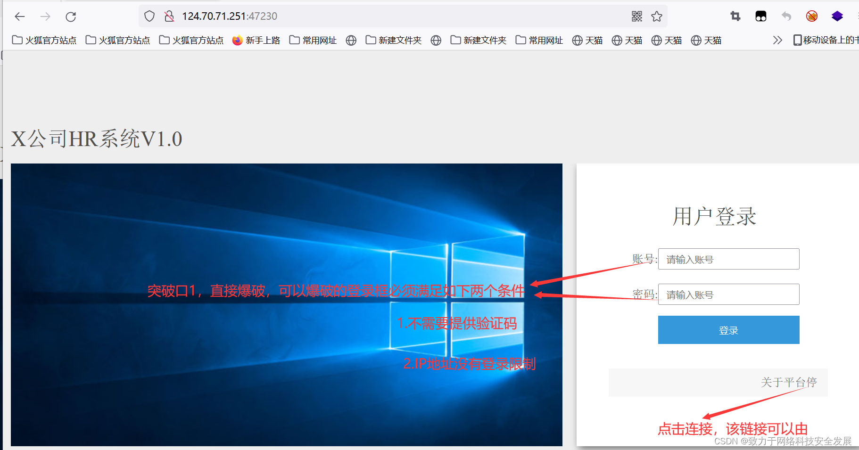Open 常用网址 folder just before 天猫 bookmarks

click(x=539, y=41)
